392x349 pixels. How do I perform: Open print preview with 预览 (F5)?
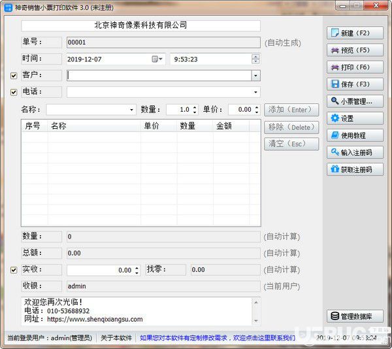tap(355, 50)
